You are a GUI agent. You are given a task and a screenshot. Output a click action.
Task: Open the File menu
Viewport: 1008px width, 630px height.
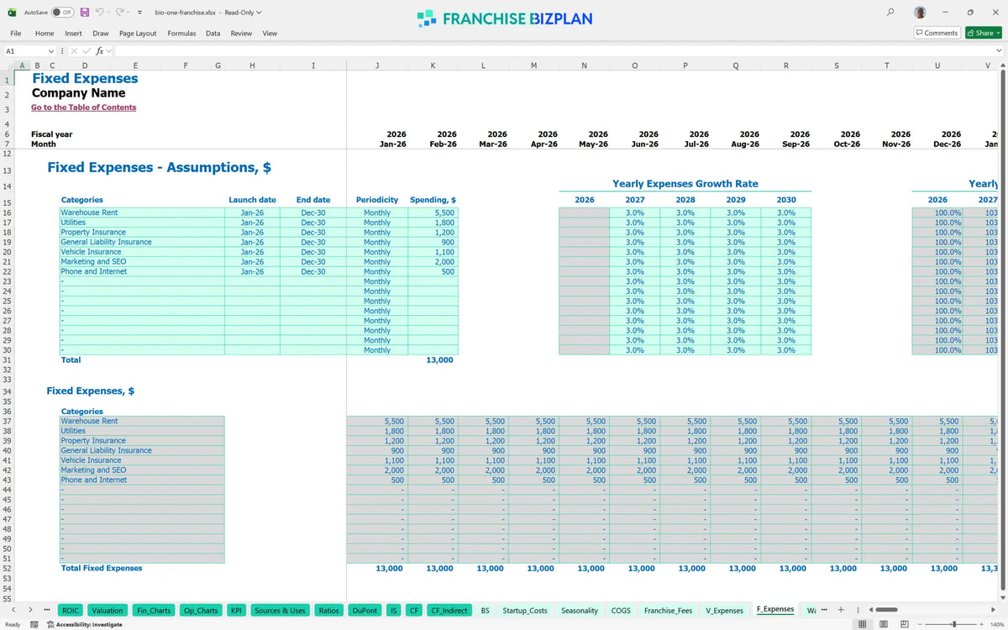(x=15, y=34)
